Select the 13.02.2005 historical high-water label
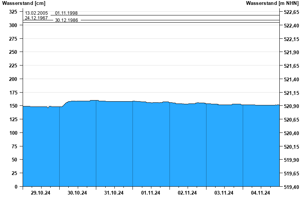This screenshot has width=302, height=207. pos(36,13)
